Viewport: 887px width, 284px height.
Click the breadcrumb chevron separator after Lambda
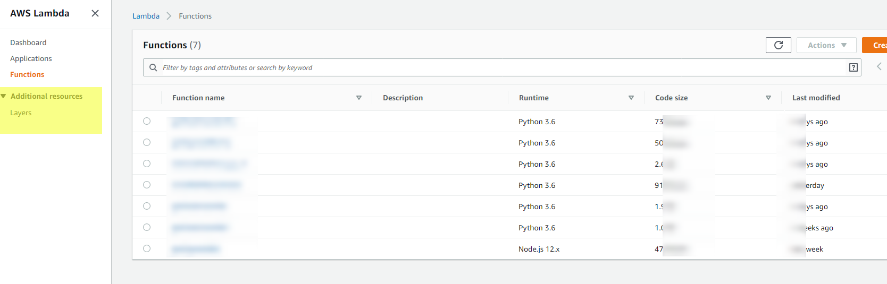(169, 16)
